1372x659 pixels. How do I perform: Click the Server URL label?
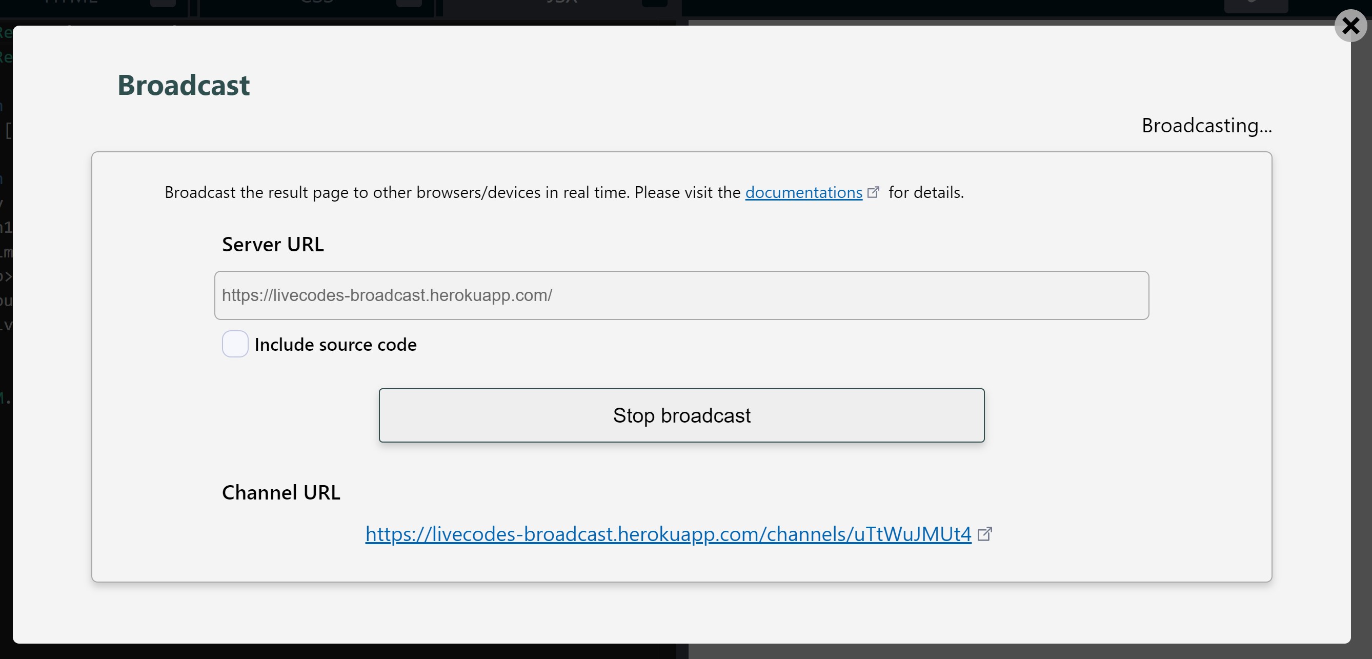click(272, 244)
